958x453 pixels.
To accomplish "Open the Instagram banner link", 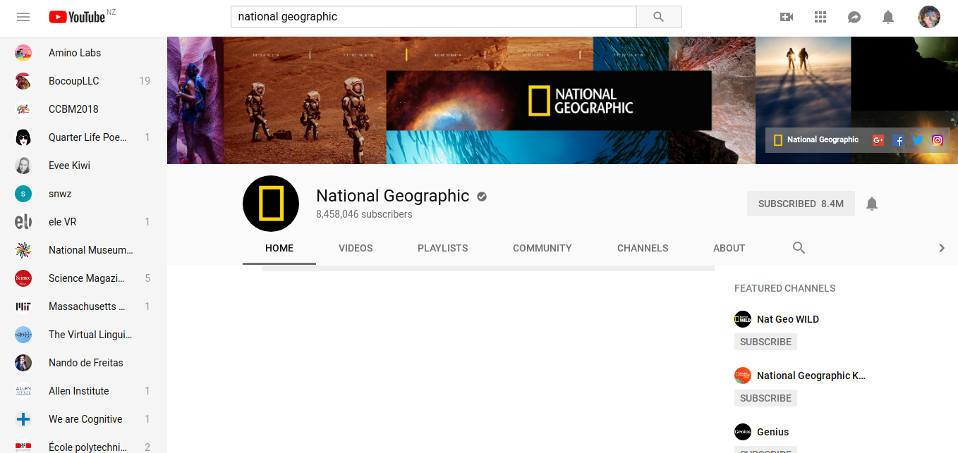I will pyautogui.click(x=938, y=140).
